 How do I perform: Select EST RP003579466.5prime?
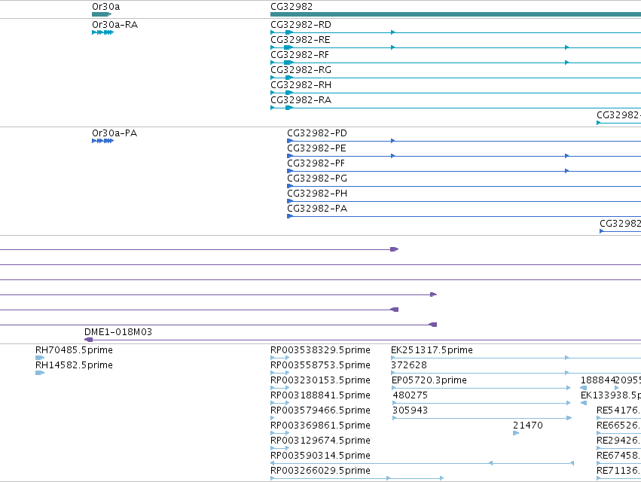click(321, 410)
